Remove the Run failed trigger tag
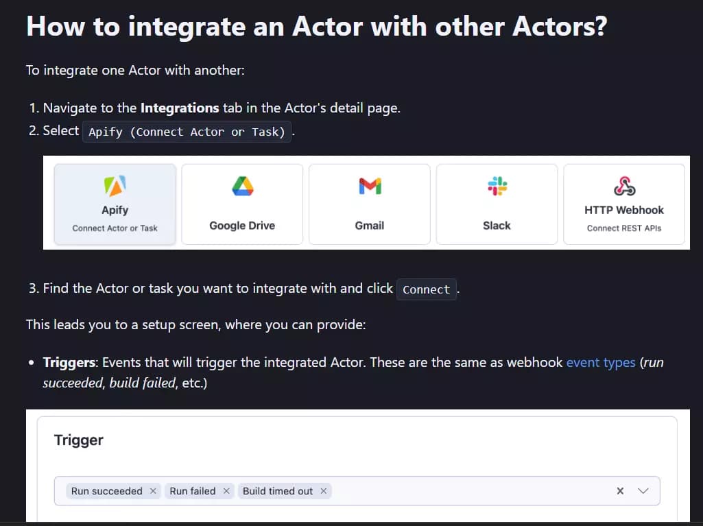The height and width of the screenshot is (526, 703). [x=226, y=490]
